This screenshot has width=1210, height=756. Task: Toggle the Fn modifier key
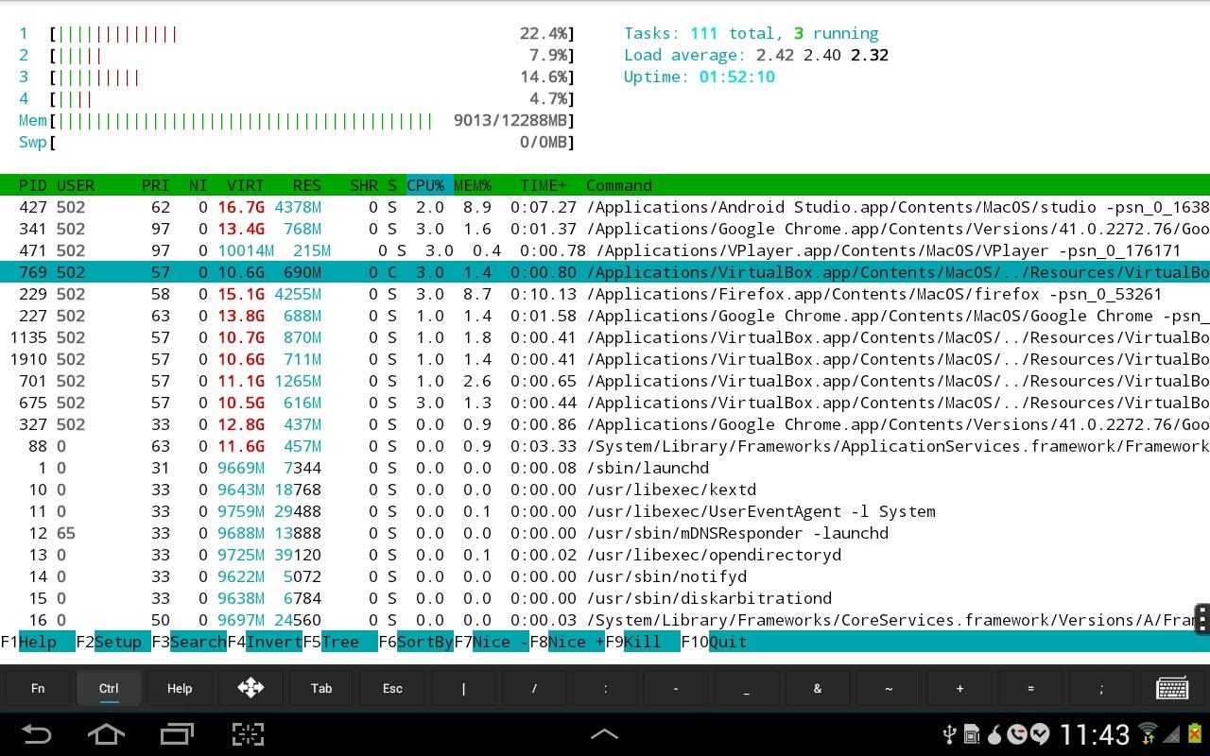pyautogui.click(x=38, y=688)
